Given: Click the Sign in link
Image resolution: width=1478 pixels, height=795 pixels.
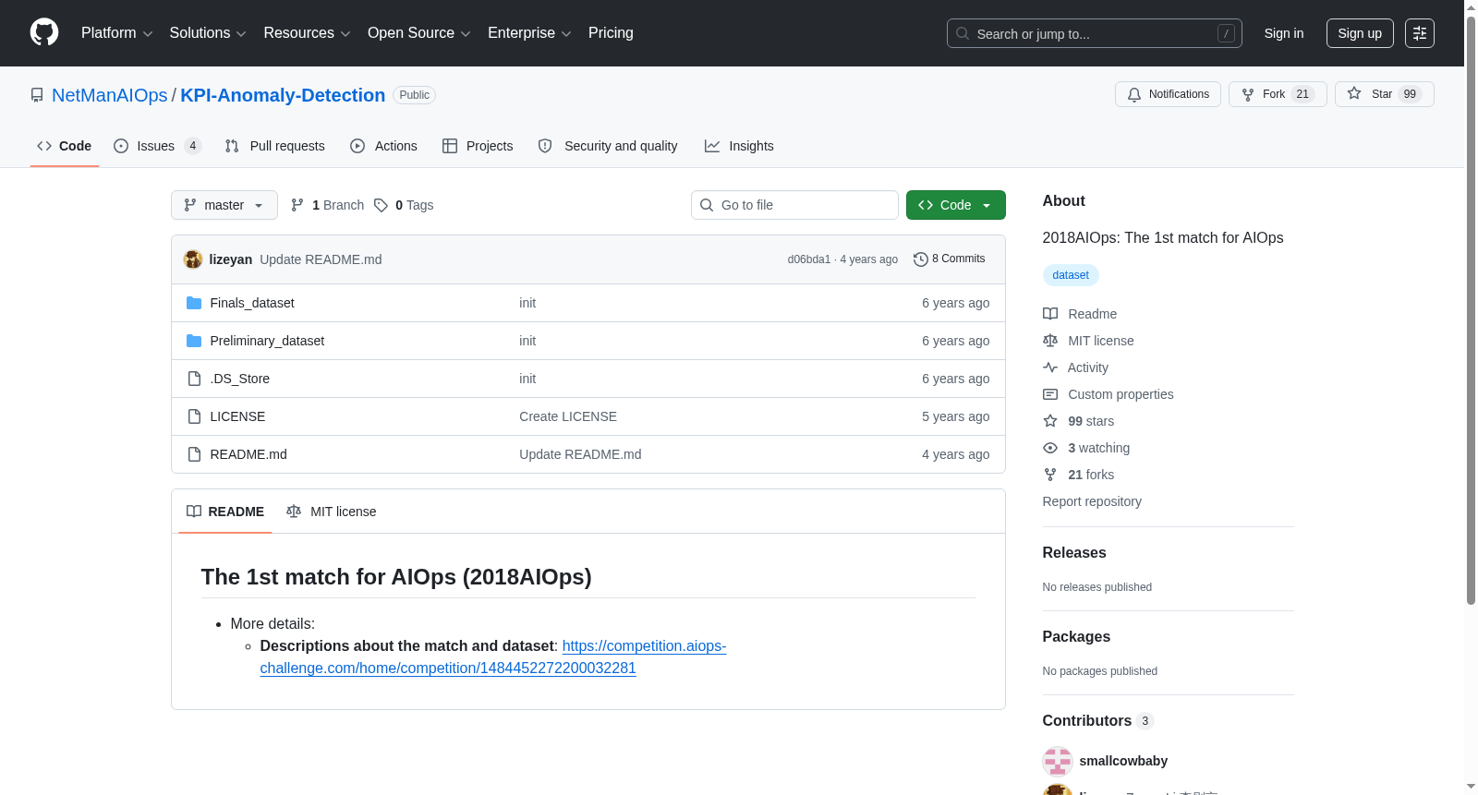Looking at the screenshot, I should click(1284, 33).
